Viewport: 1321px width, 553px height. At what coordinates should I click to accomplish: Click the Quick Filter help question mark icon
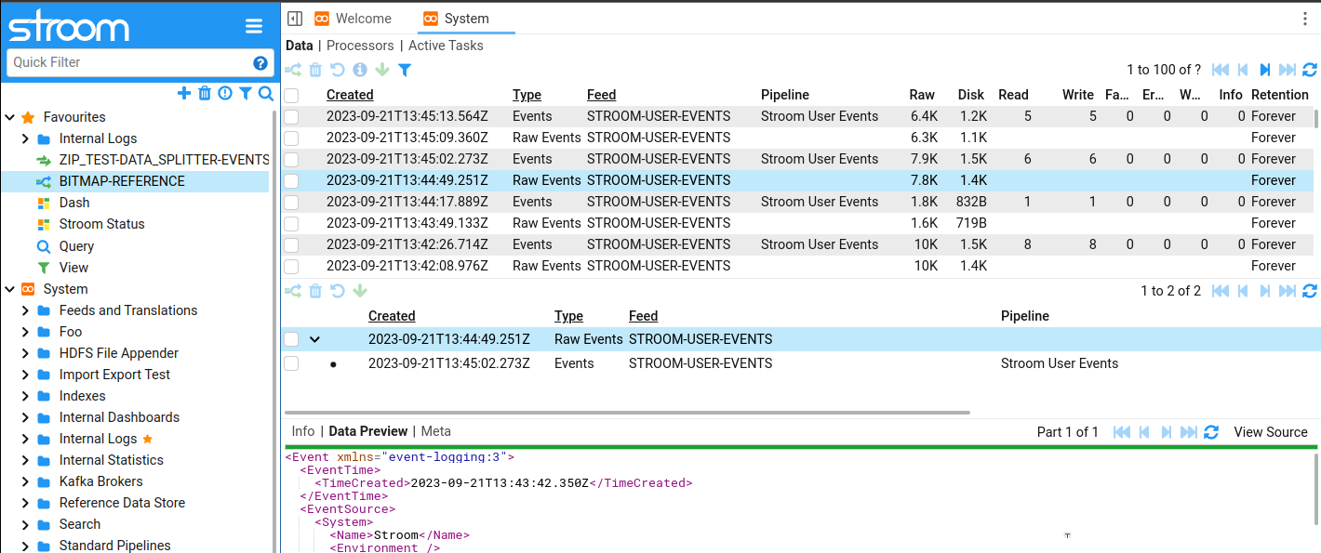pyautogui.click(x=260, y=62)
